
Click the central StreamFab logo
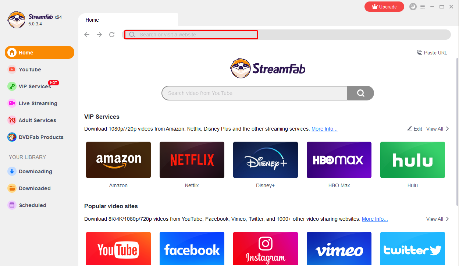point(268,68)
